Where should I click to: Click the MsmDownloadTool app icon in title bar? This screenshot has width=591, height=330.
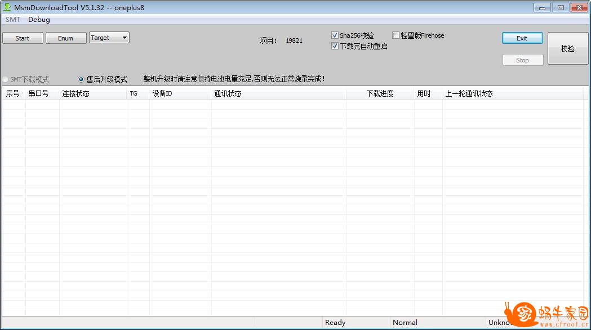coord(7,7)
